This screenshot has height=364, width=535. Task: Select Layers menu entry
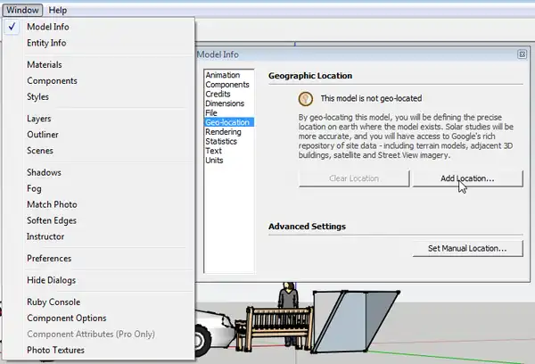point(39,119)
